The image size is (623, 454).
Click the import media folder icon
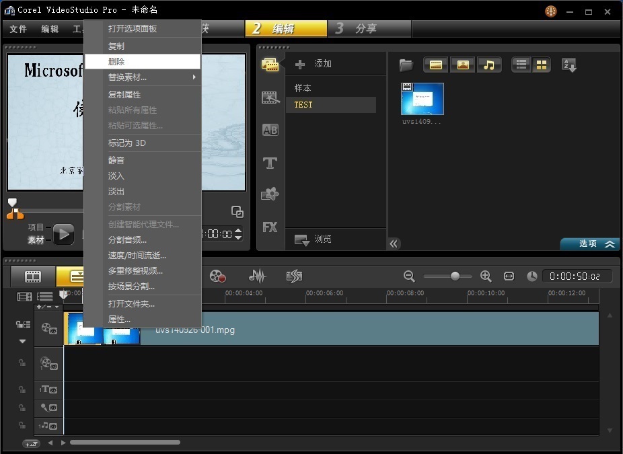pos(406,65)
